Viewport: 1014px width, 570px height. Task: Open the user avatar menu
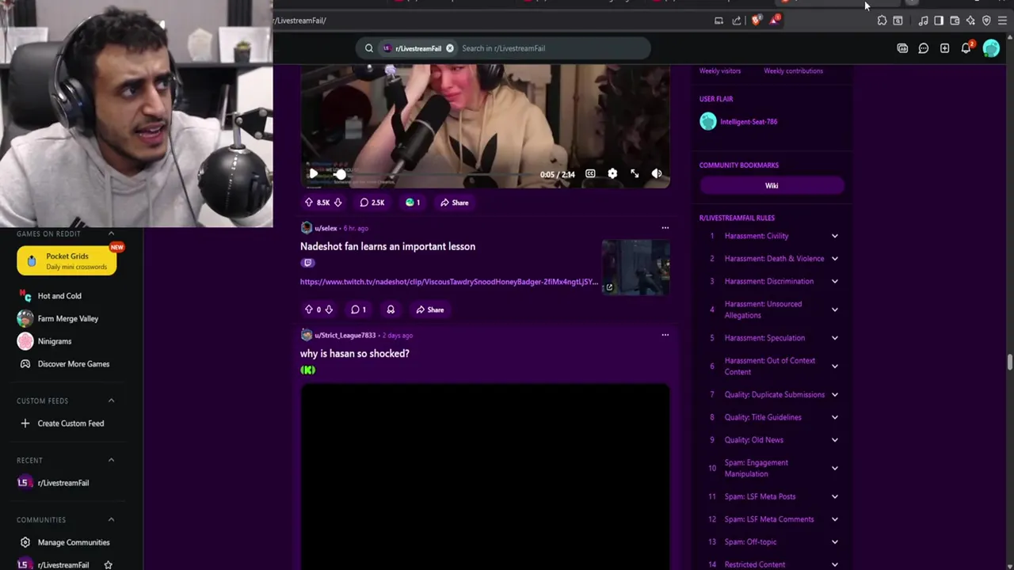[991, 48]
